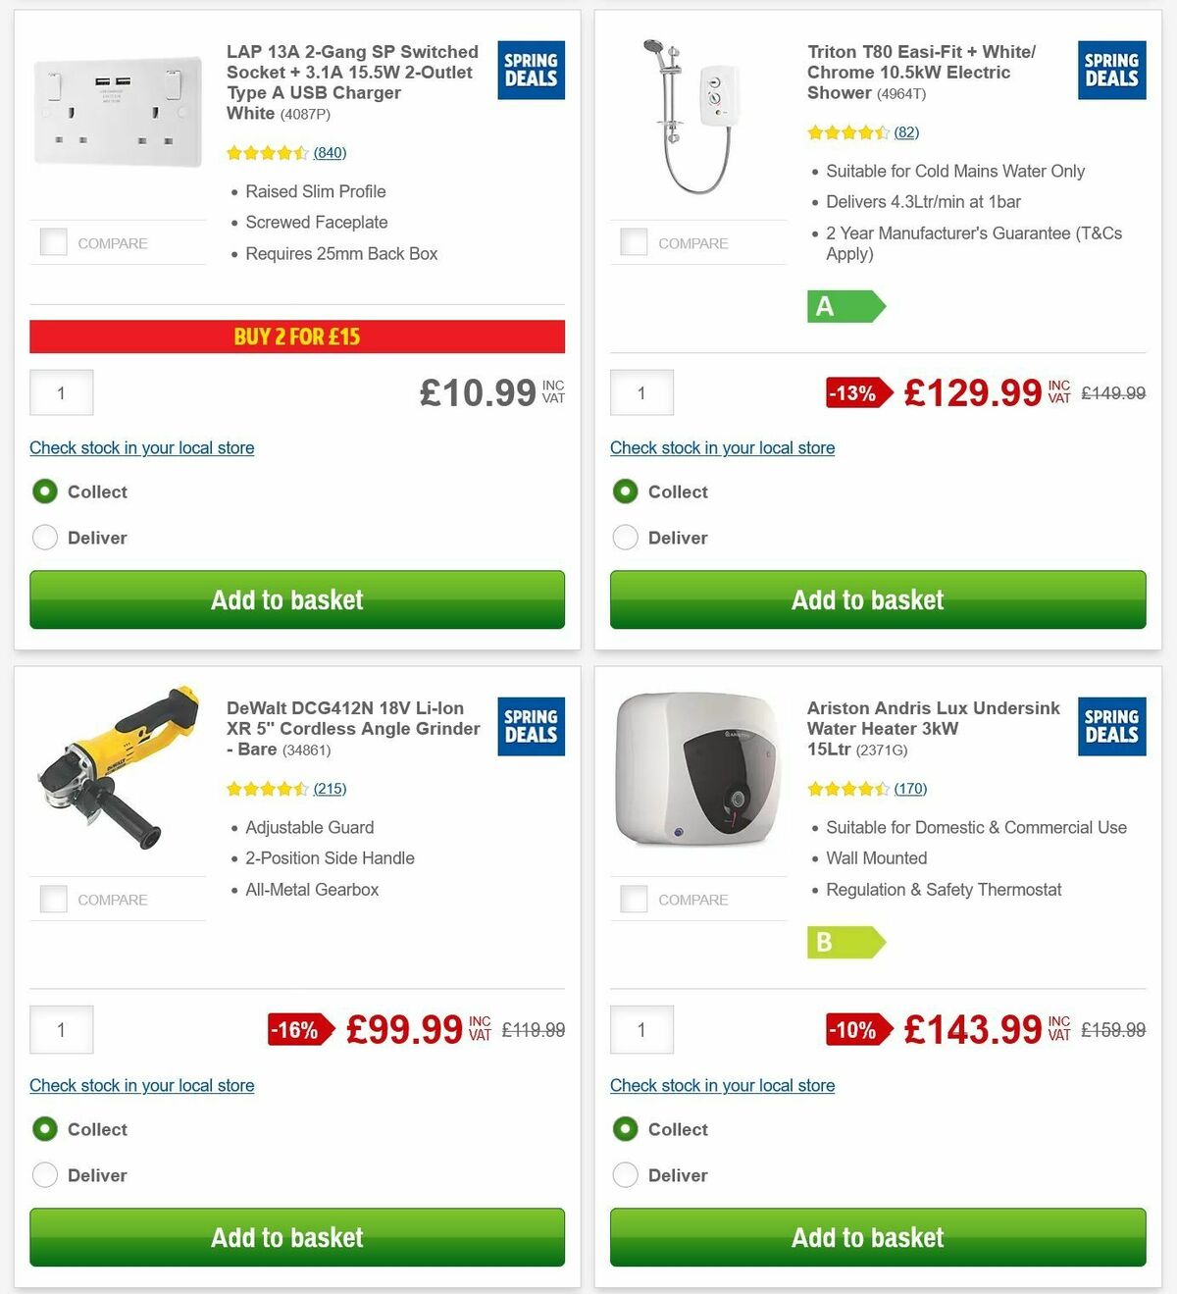Click the Spring Deals badge on the Triton shower
This screenshot has height=1294, width=1177.
(1110, 70)
